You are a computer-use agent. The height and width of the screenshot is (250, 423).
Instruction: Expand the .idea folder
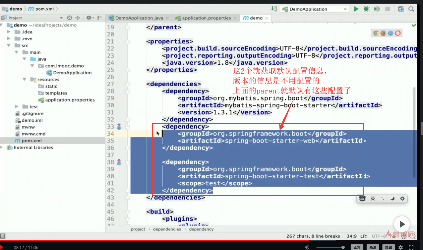click(x=9, y=32)
